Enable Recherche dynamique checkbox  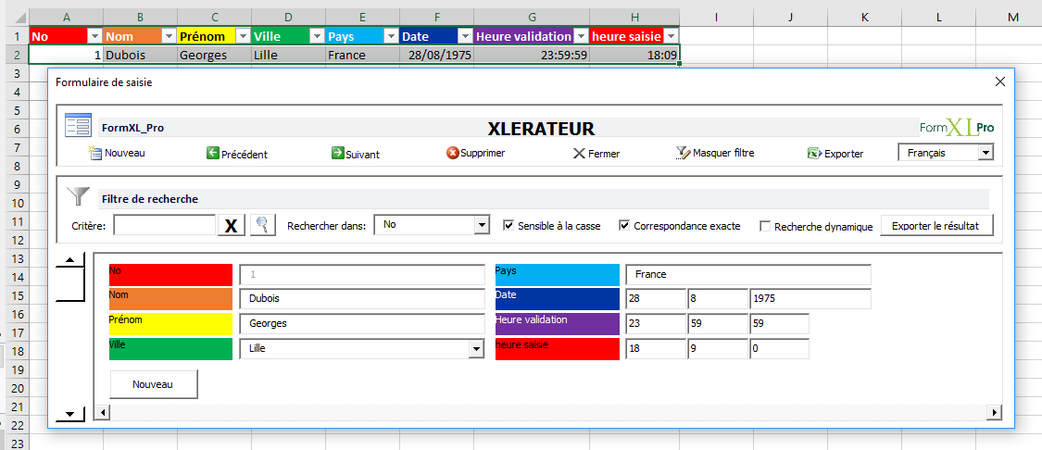pyautogui.click(x=765, y=226)
